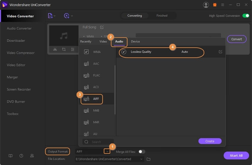Expand the Load DVD dropdown arrow
Viewport: 252px width, 165px height.
pos(72,16)
